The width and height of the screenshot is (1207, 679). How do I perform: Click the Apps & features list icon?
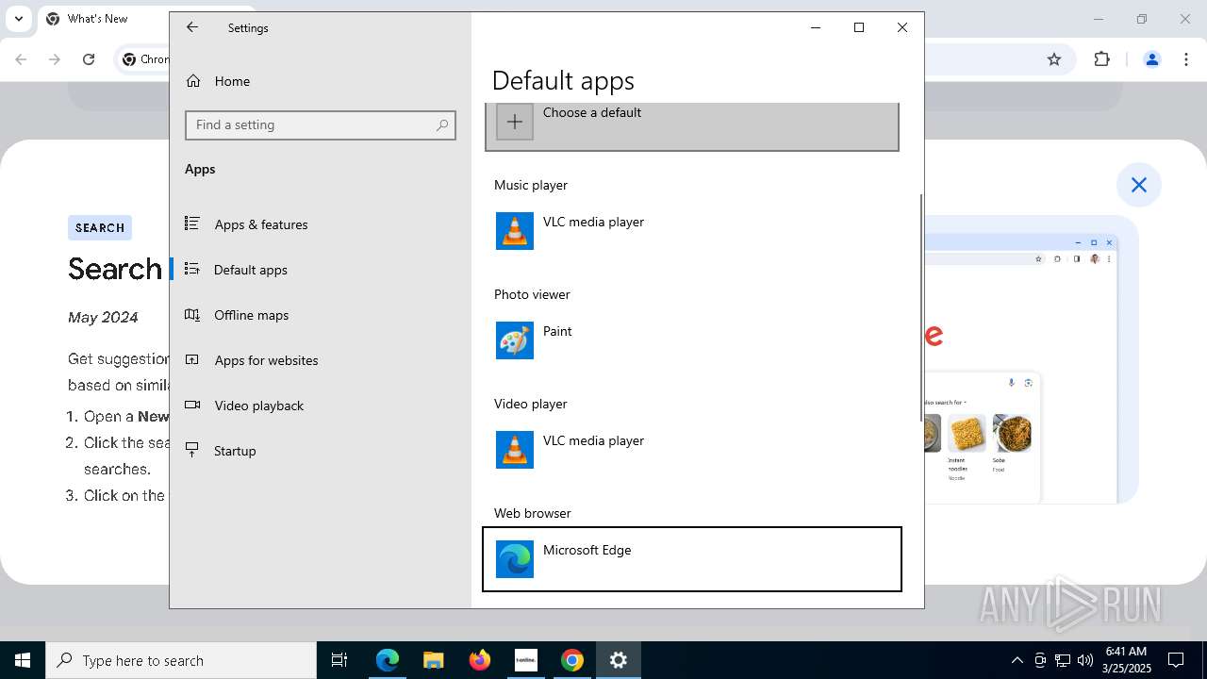[192, 224]
